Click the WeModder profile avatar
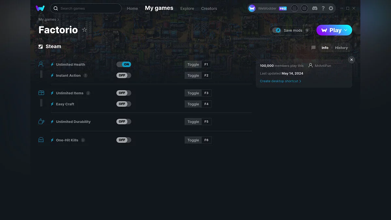Viewport: 391px width, 220px height. coord(252,8)
